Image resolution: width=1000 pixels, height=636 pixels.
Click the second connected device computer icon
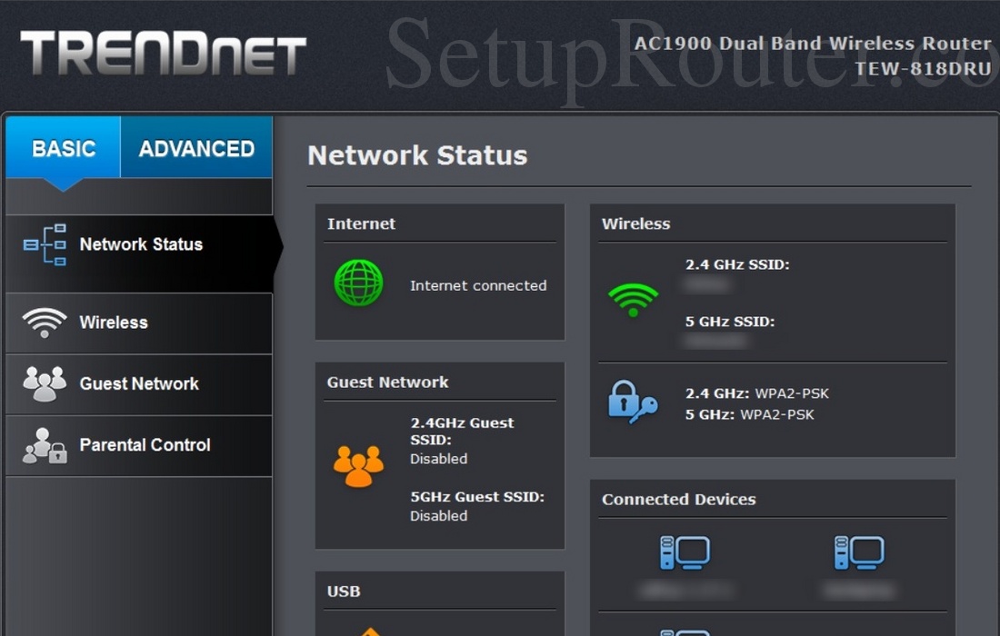(859, 552)
